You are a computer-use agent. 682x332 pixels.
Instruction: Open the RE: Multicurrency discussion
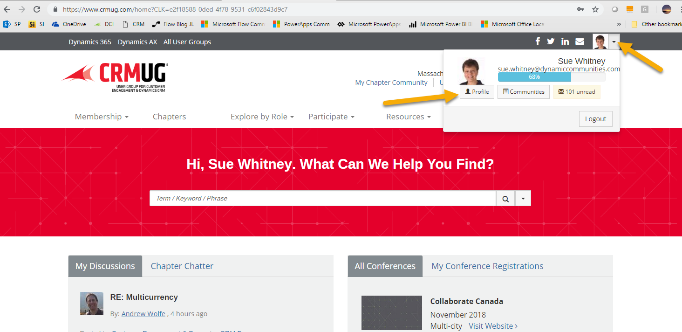(x=144, y=297)
